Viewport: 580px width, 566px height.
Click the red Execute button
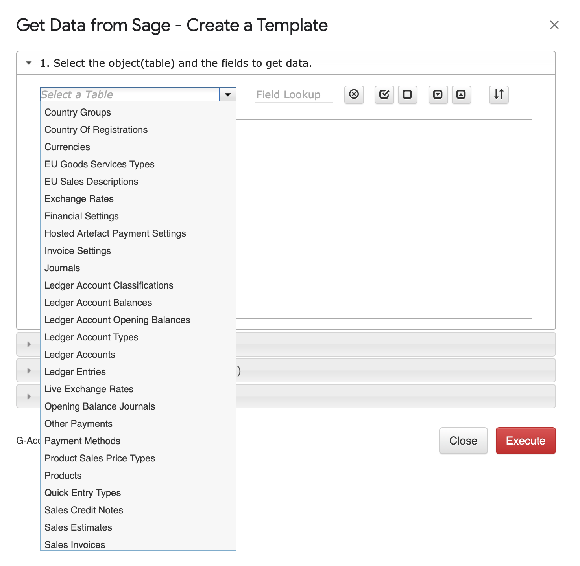coord(525,441)
